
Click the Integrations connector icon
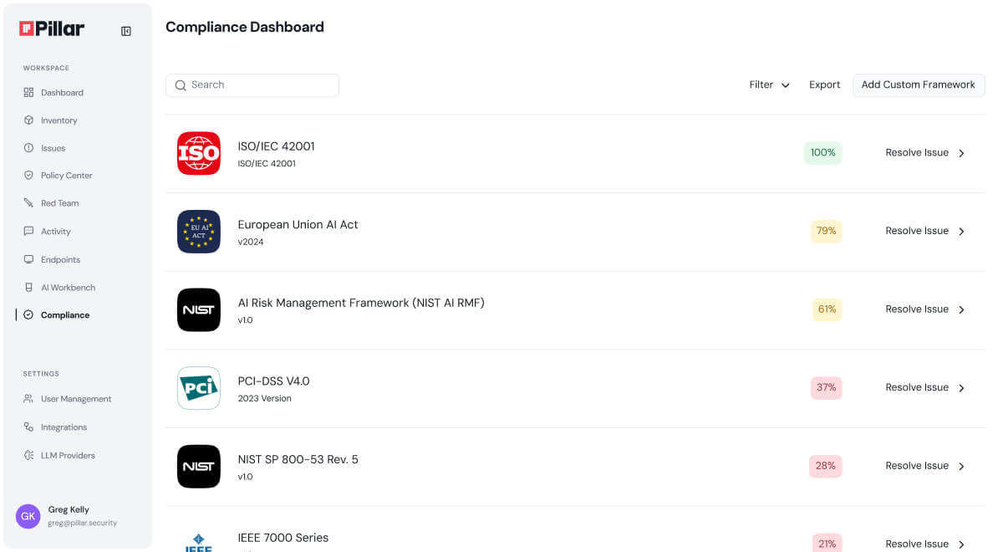(x=28, y=427)
